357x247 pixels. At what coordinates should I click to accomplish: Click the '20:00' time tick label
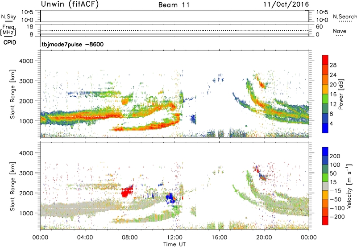[264, 238]
